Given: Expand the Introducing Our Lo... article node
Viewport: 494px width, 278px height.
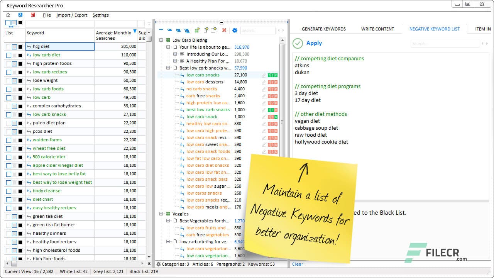Looking at the screenshot, I should [174, 54].
